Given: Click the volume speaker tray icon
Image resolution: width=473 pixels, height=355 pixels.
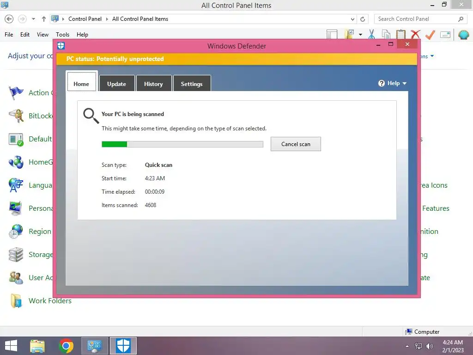Looking at the screenshot, I should (x=429, y=346).
